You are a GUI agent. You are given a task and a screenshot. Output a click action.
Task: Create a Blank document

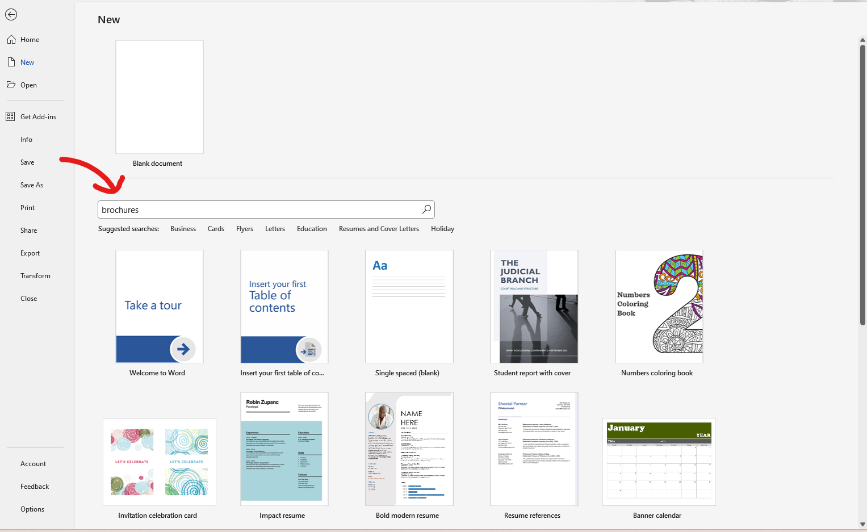[x=159, y=97]
